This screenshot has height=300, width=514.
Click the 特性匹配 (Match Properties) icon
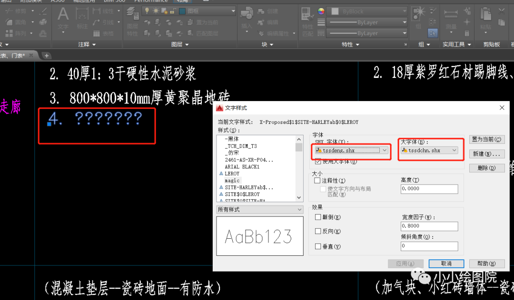(x=307, y=14)
